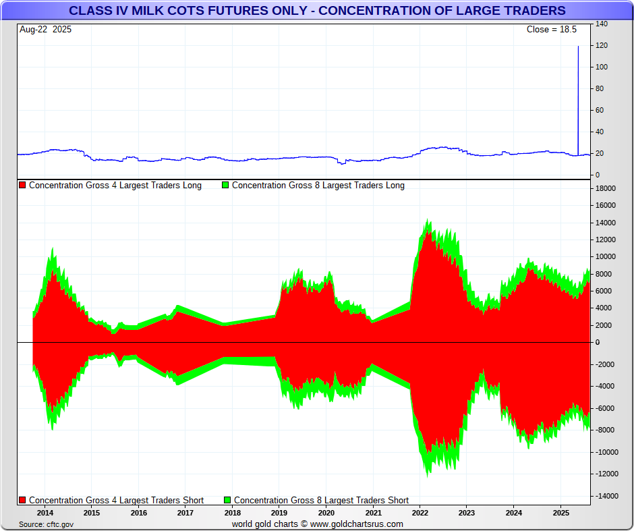Click legend text 'Concentration Gross 4 Largest Traders Short'
This screenshot has width=634, height=531.
[x=117, y=500]
